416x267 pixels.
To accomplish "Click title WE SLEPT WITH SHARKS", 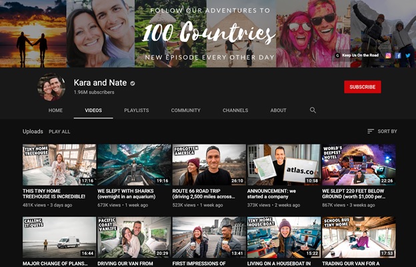I will (127, 194).
